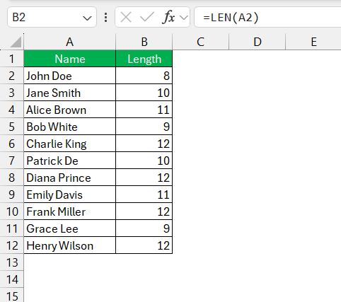
Task: Select row 6 header
Action: coord(12,144)
